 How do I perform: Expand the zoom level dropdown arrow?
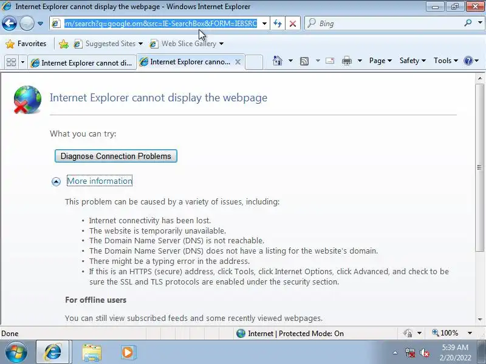(x=470, y=333)
